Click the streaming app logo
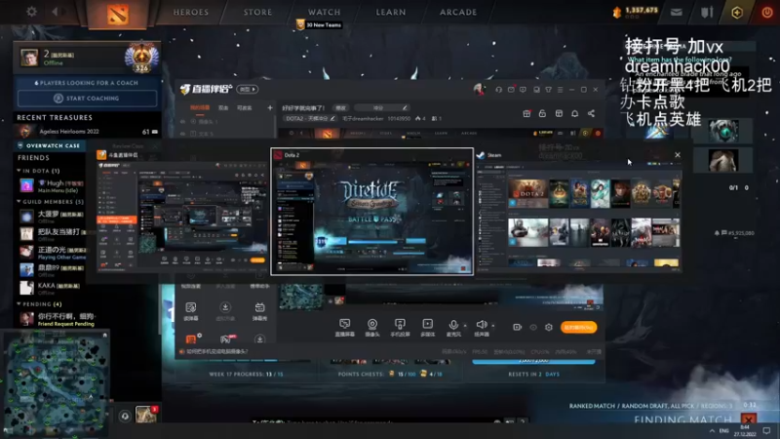The image size is (780, 439). 206,89
